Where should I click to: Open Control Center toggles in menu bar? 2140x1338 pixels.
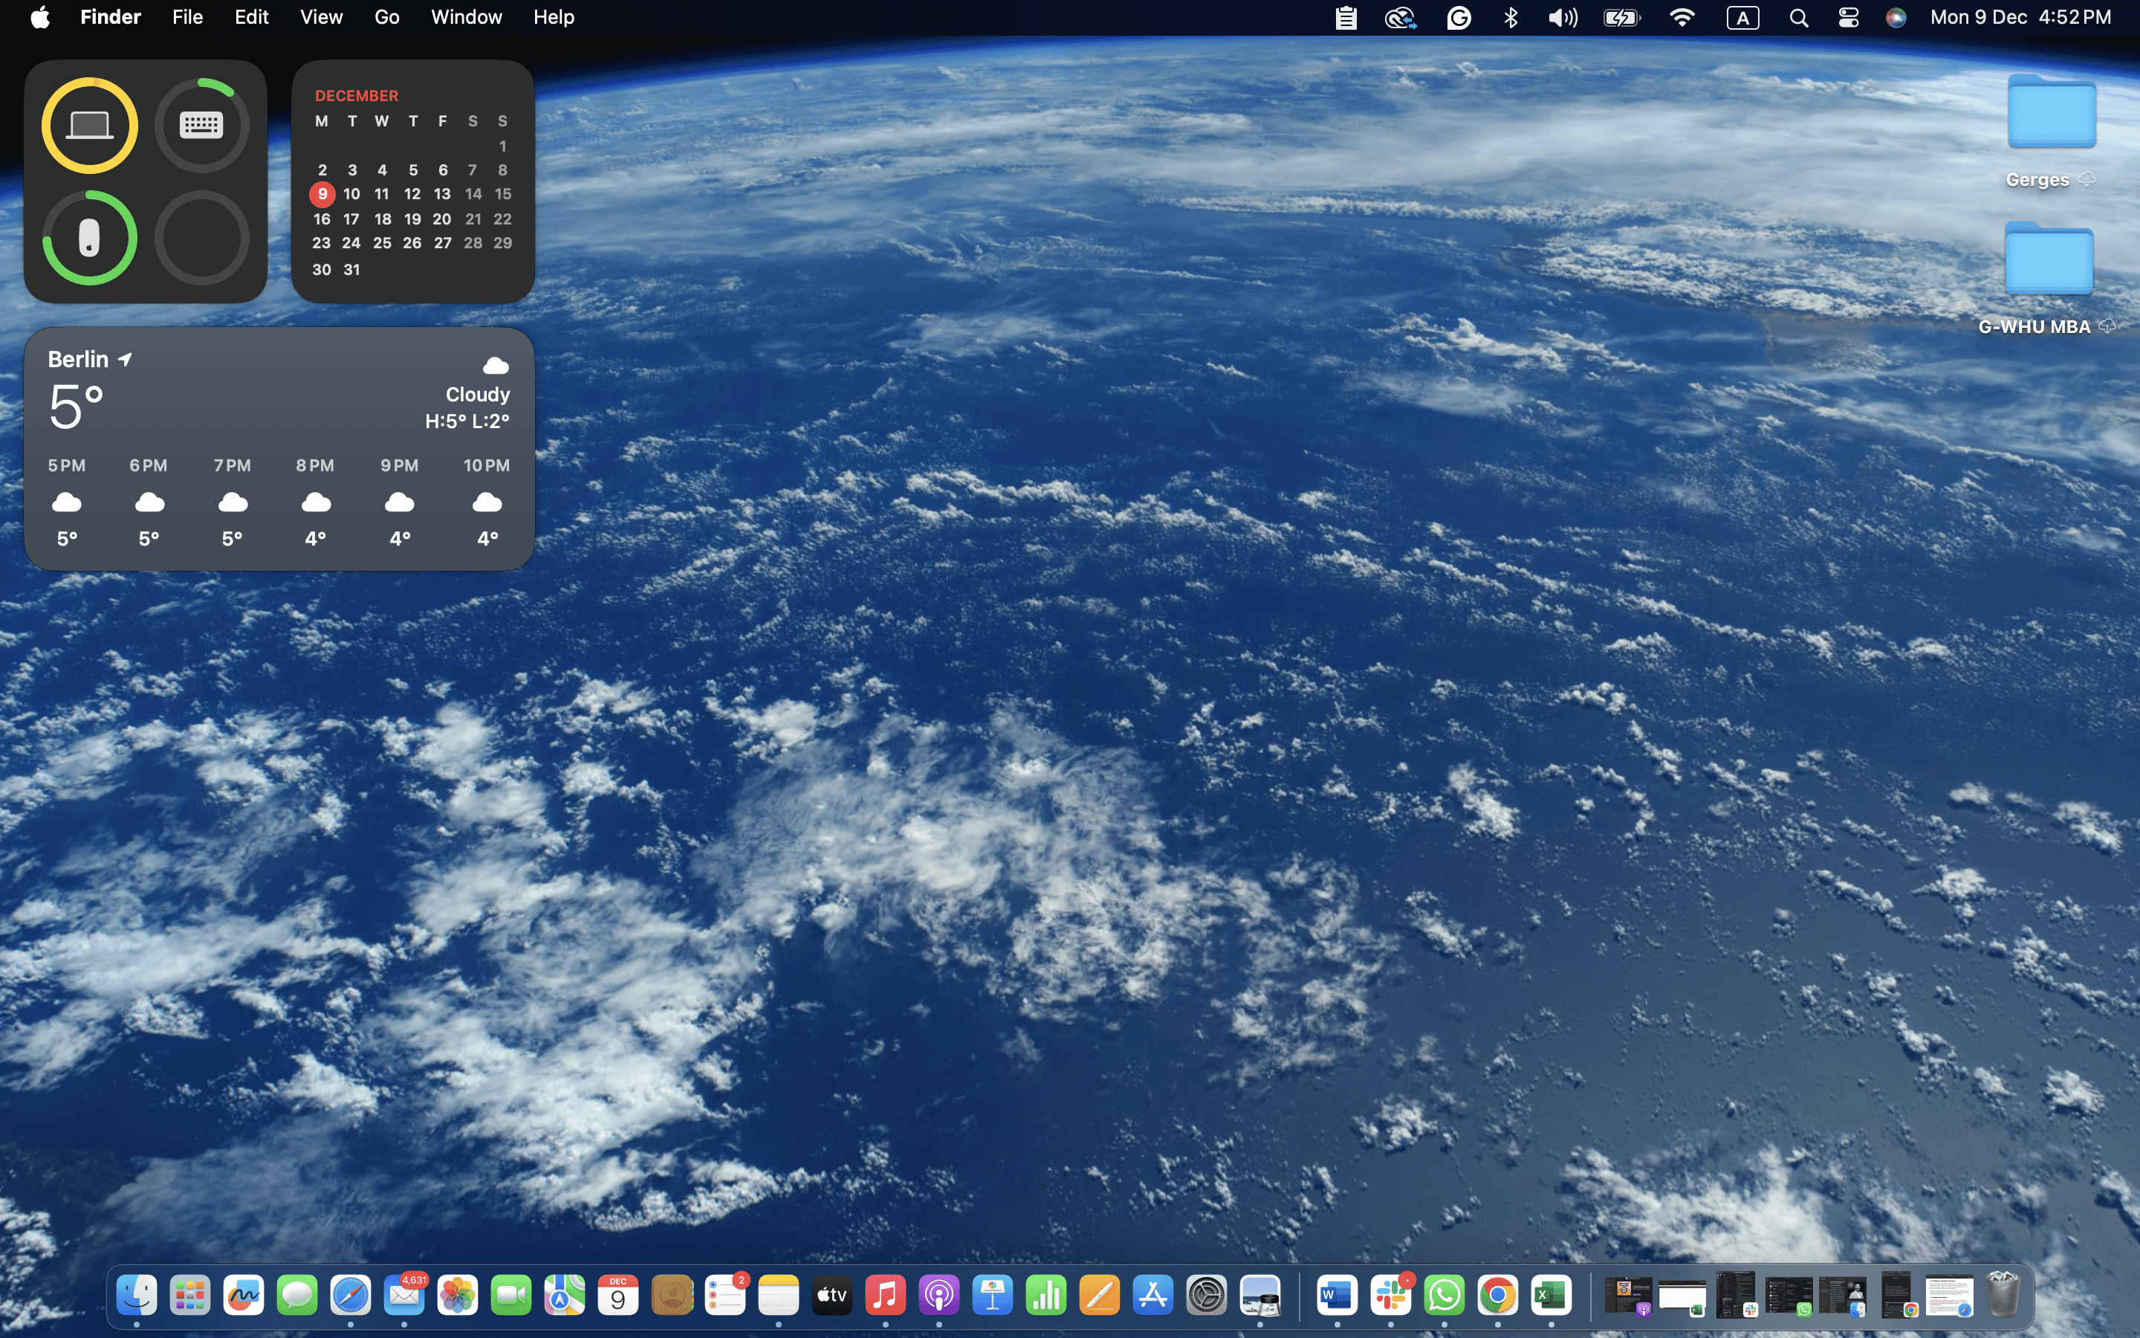coord(1848,18)
